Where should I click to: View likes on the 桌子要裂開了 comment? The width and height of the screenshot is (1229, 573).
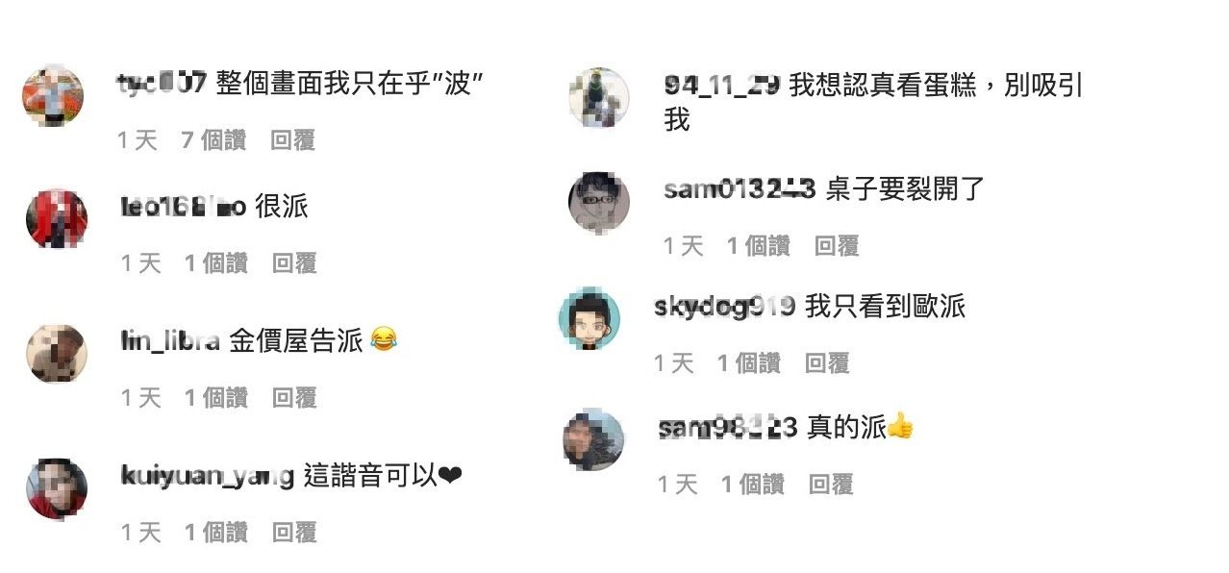759,246
